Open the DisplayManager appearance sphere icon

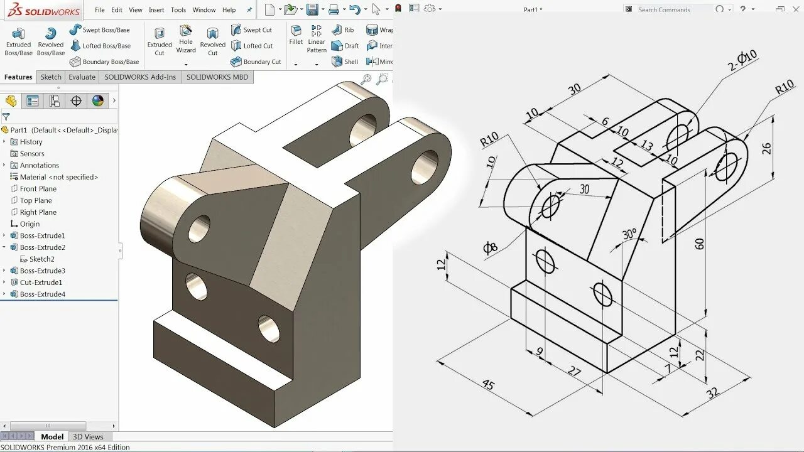click(97, 100)
